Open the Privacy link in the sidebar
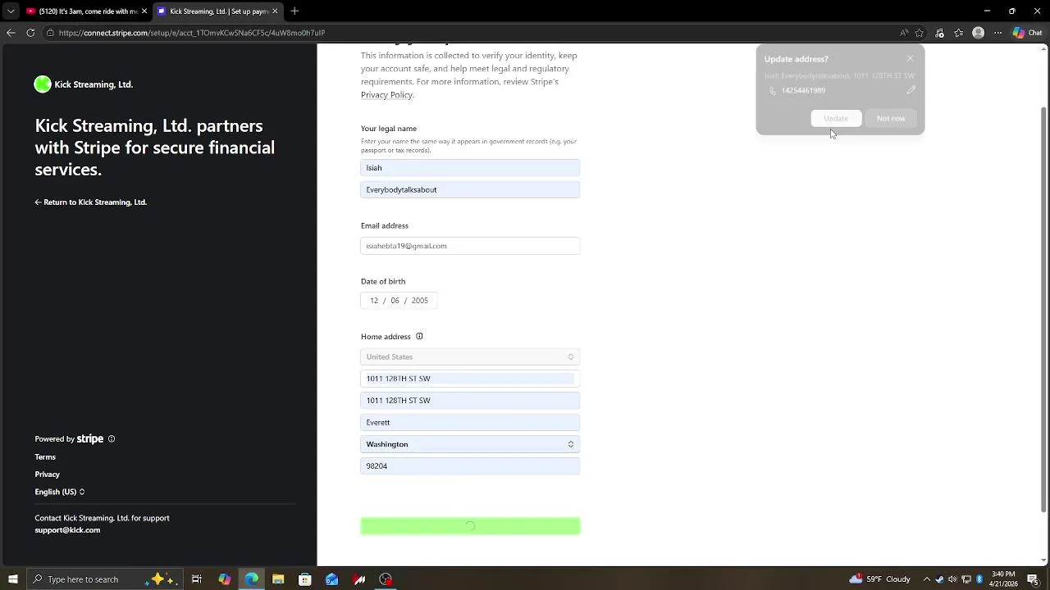 48,474
